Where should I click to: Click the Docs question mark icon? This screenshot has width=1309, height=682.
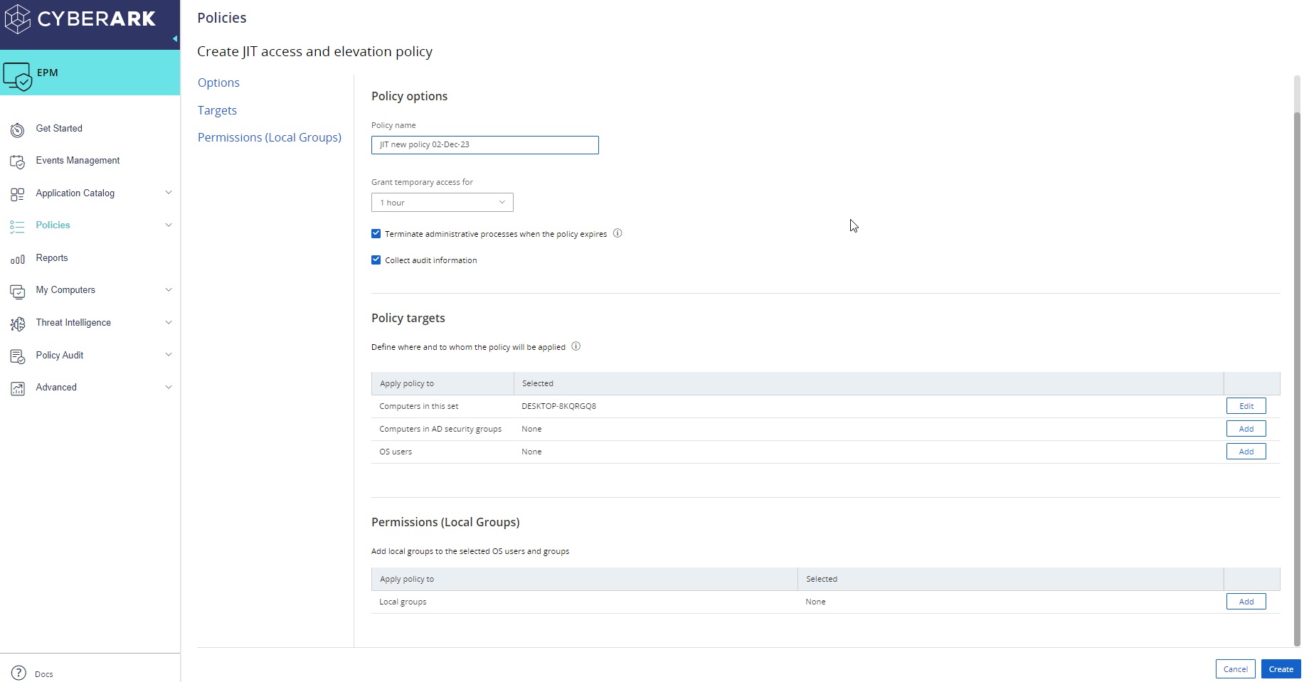pyautogui.click(x=18, y=673)
